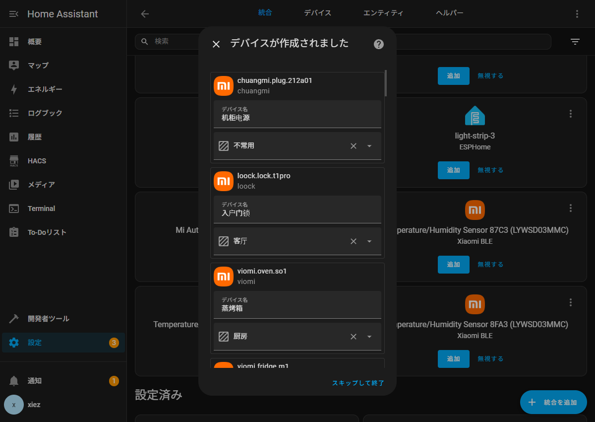Viewport: 595px width, 422px height.
Task: Open HACS from the sidebar
Action: (x=63, y=161)
